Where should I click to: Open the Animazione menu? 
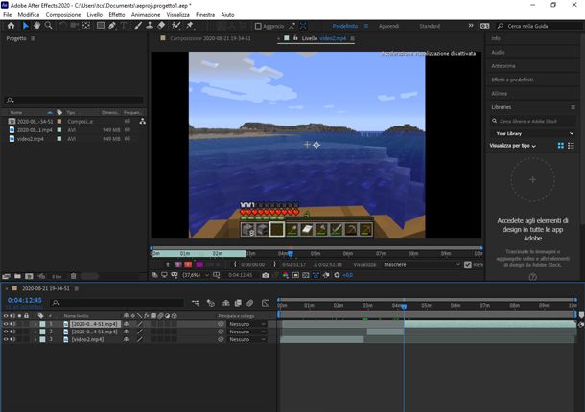pyautogui.click(x=146, y=15)
